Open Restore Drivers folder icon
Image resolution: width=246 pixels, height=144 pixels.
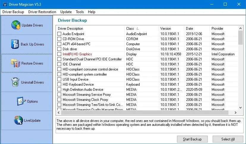(x=15, y=63)
